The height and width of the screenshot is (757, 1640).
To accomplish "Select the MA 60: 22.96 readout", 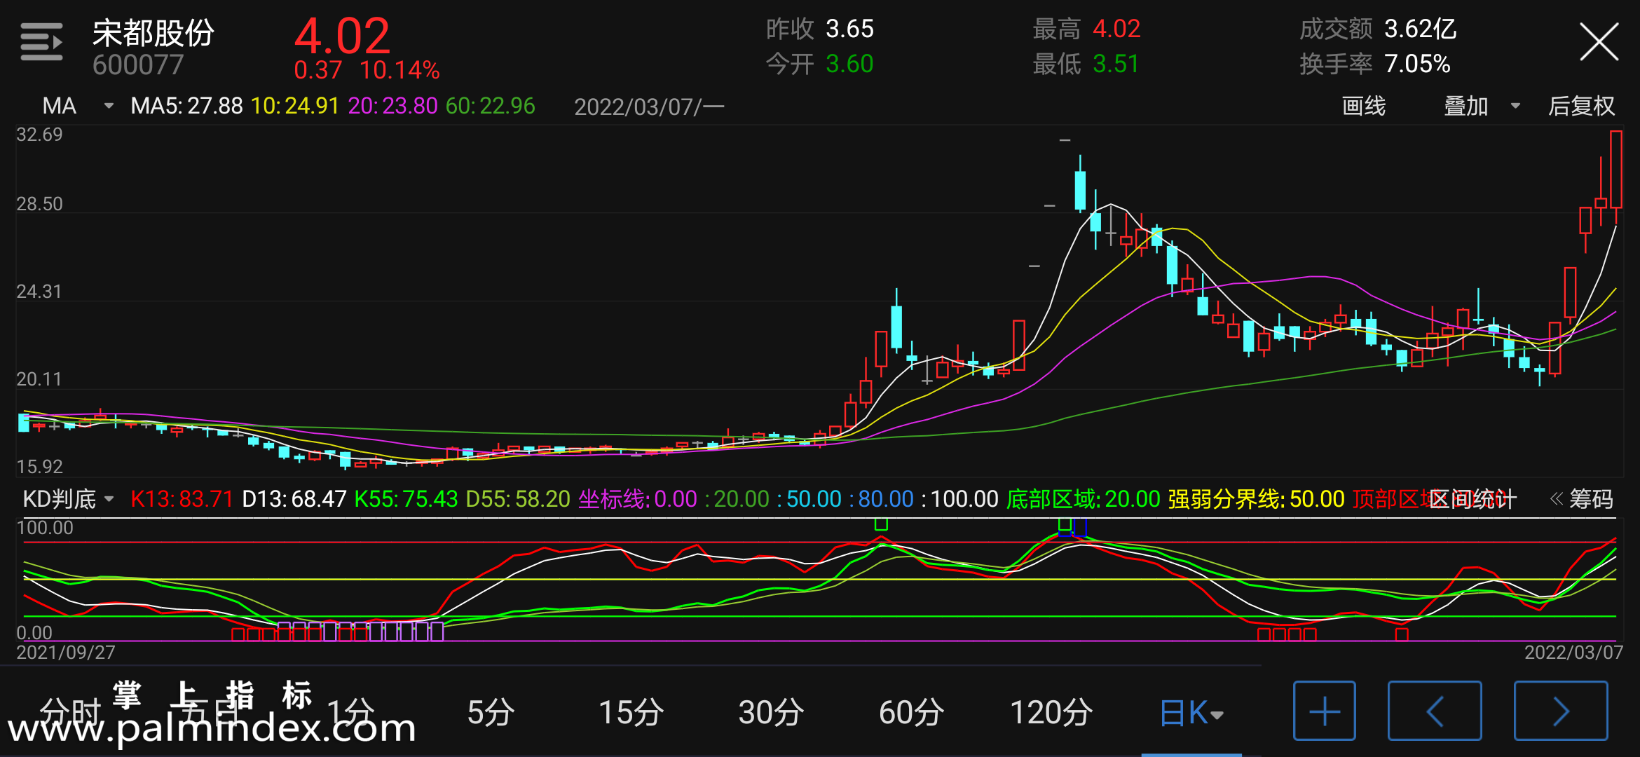I will pos(490,106).
